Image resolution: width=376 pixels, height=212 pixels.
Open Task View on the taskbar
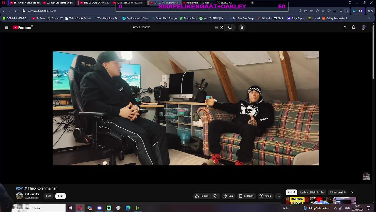pyautogui.click(x=70, y=208)
